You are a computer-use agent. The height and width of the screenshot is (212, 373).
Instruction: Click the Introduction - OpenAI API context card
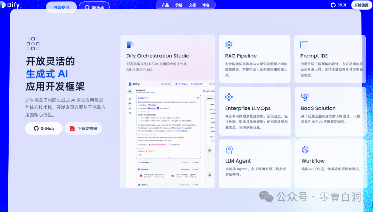tap(153, 176)
